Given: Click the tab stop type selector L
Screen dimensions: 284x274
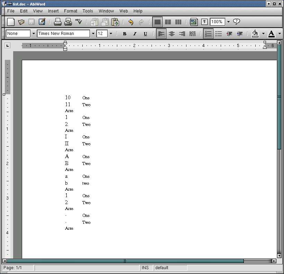Looking at the screenshot, I should pyautogui.click(x=7, y=46).
